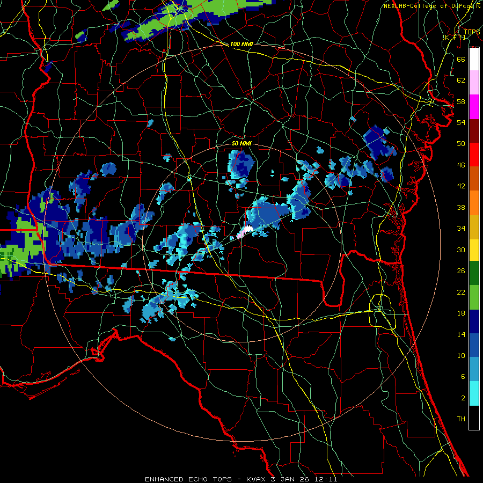Pick the navy blue legend swatch
483x483 pixels.
pos(474,321)
